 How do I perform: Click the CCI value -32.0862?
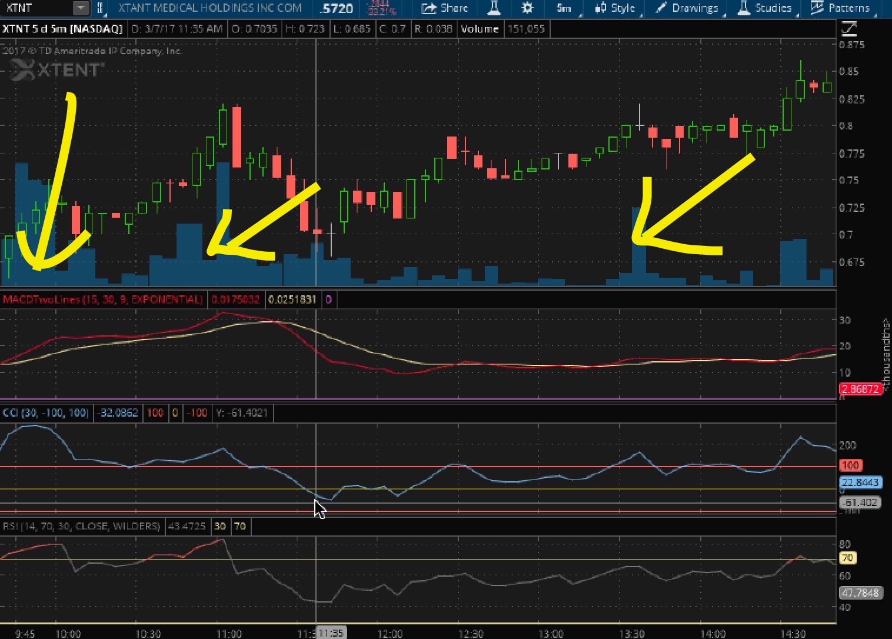pos(118,413)
